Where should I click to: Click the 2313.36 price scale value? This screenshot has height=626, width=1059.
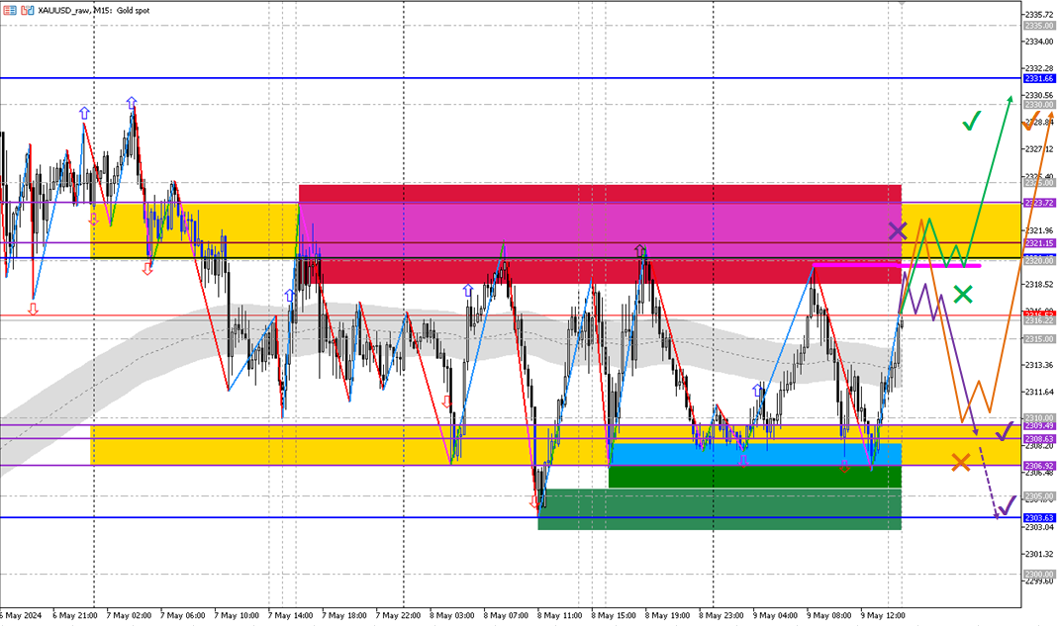pos(1039,365)
